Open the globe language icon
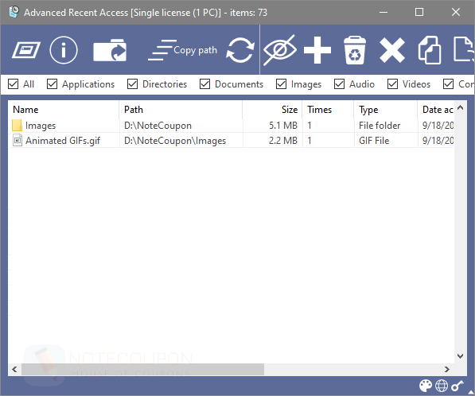Viewport: 475px width, 396px height. 442,386
